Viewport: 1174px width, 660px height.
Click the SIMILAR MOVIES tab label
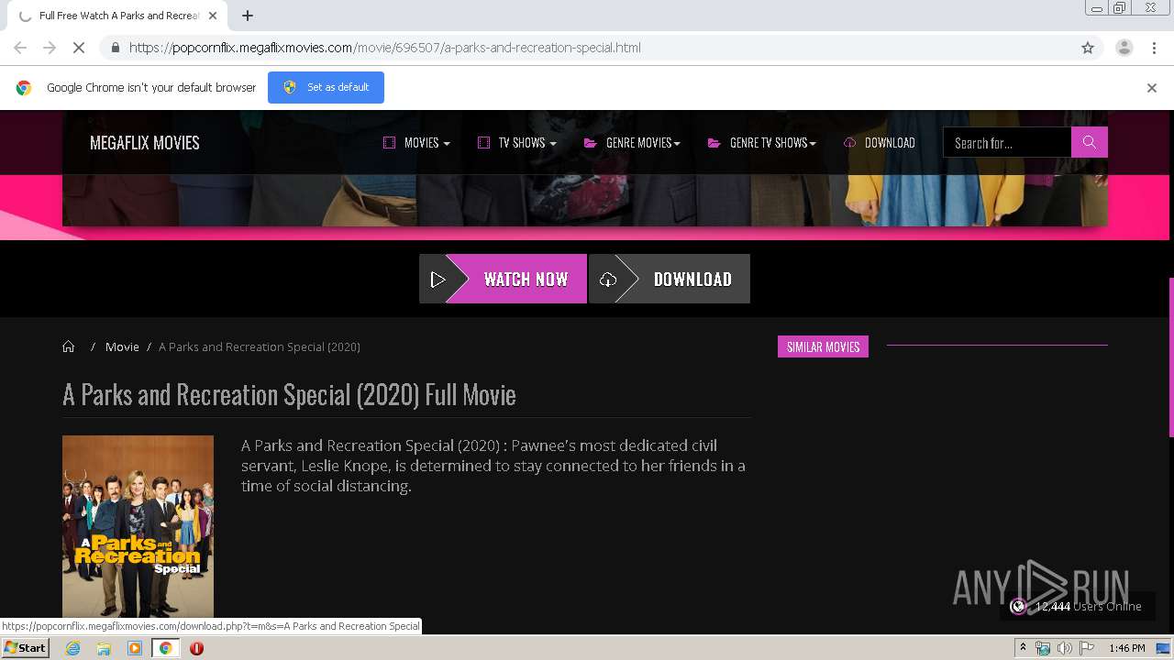point(823,346)
